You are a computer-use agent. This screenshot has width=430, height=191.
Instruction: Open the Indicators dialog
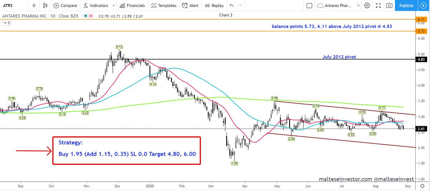pyautogui.click(x=96, y=5)
